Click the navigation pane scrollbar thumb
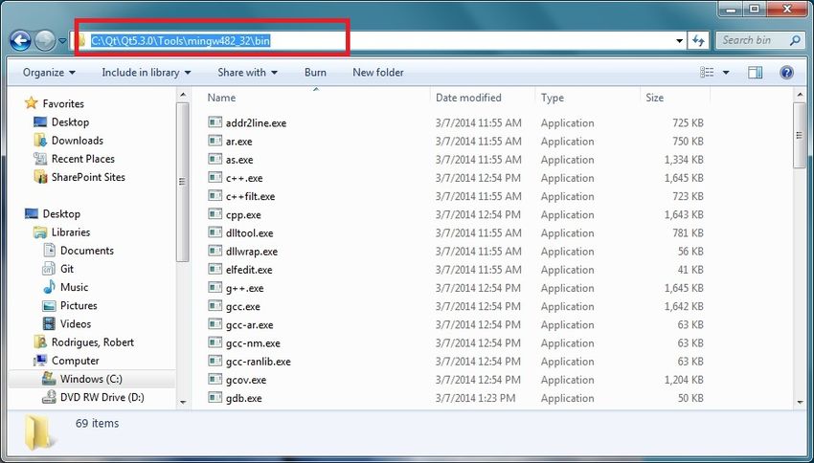 pos(183,182)
